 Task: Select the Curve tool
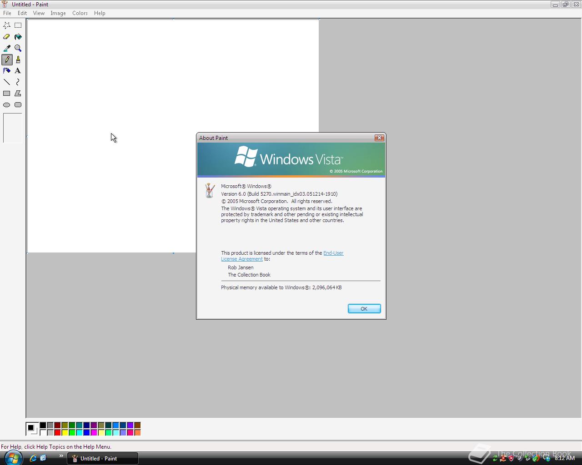pos(18,82)
